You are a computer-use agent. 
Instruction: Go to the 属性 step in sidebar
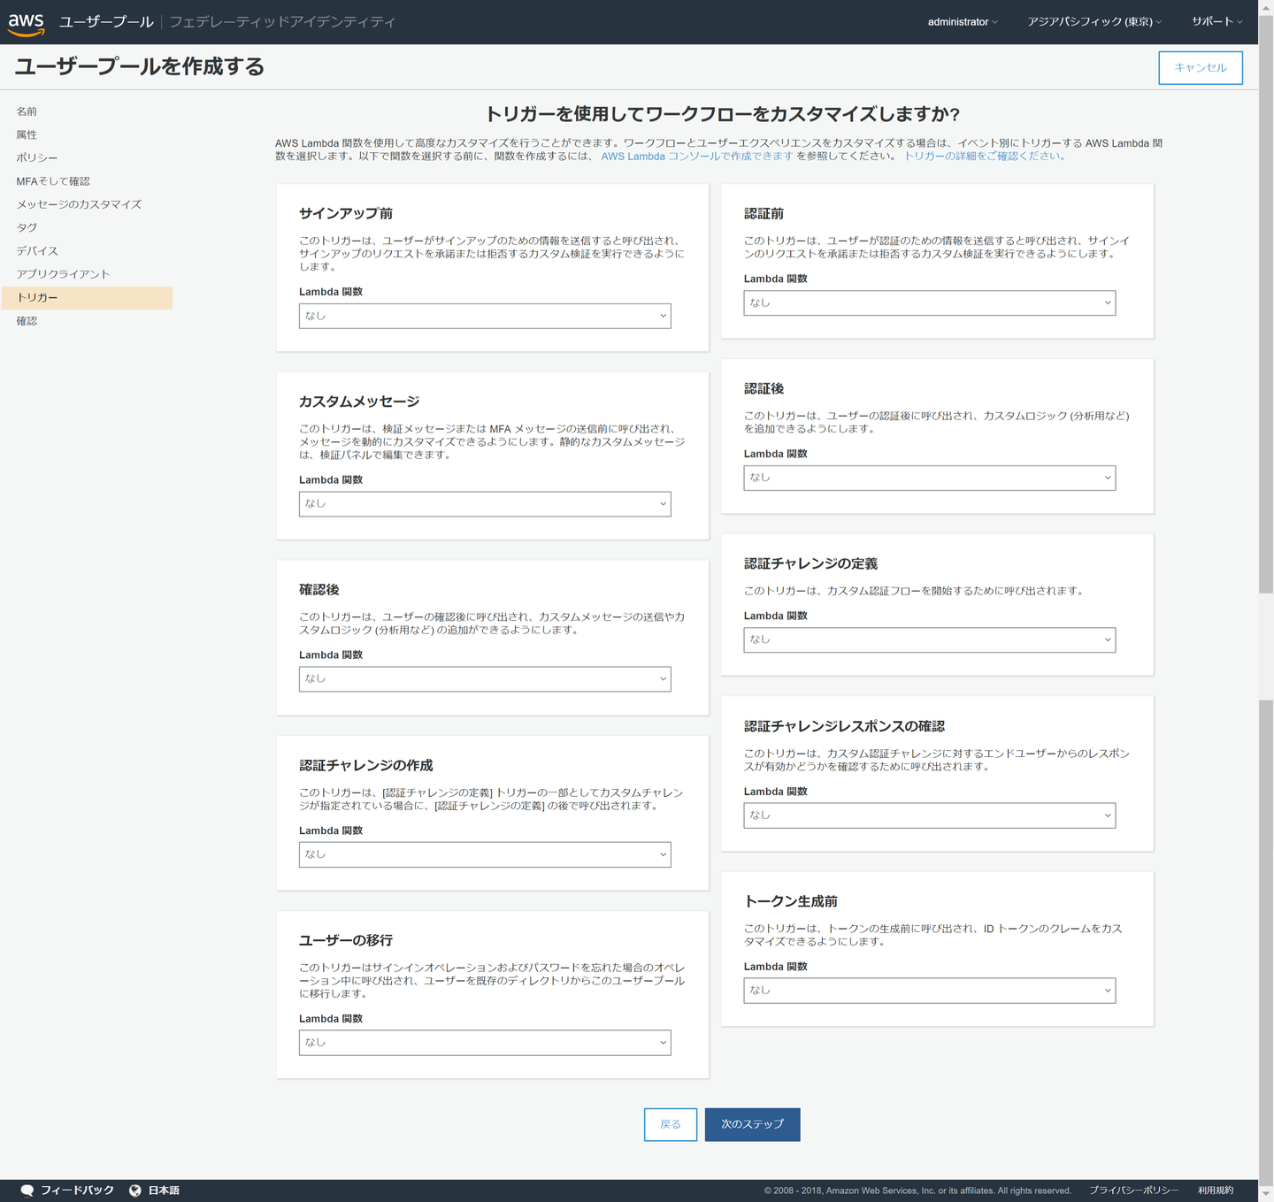pyautogui.click(x=27, y=135)
